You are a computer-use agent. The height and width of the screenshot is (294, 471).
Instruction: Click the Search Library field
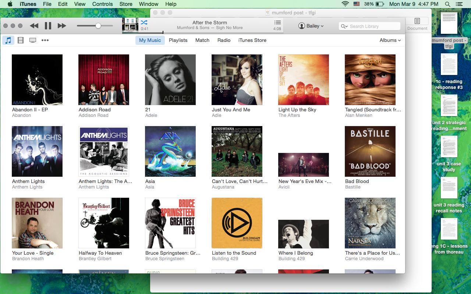(x=369, y=26)
